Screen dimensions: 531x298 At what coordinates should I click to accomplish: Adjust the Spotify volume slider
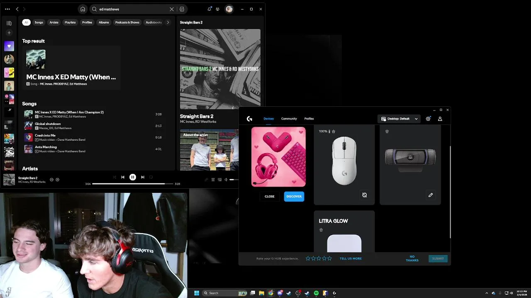coord(234,180)
